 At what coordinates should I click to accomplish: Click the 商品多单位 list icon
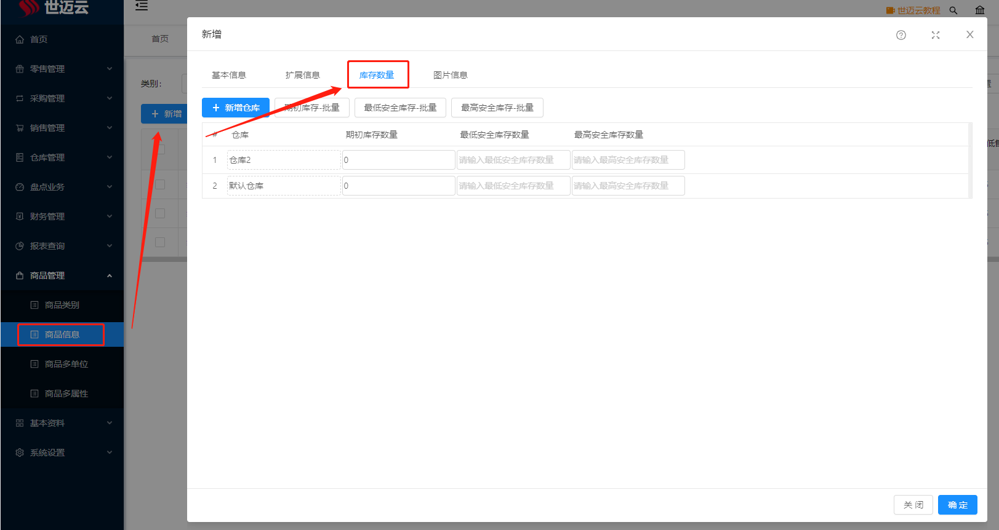[34, 364]
